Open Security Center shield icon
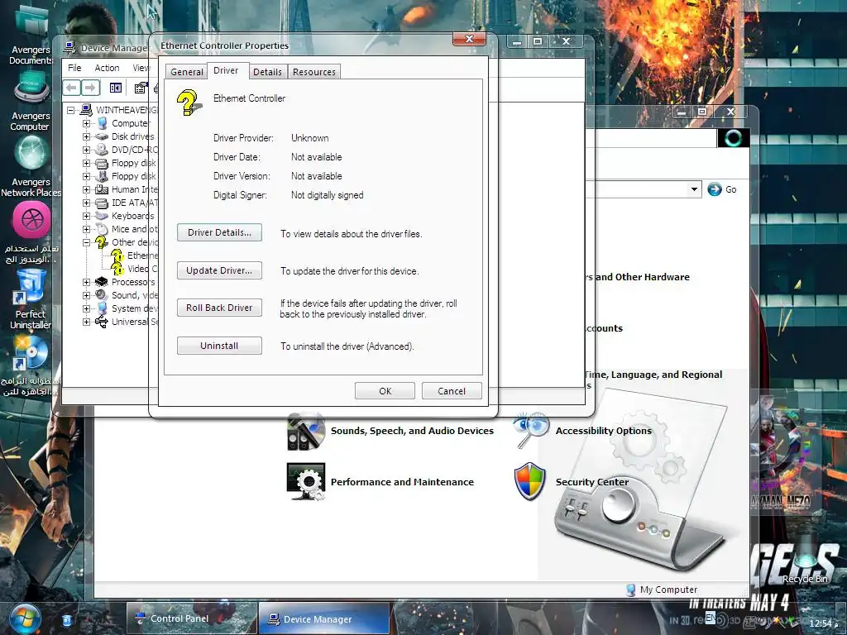This screenshot has width=847, height=635. point(530,482)
